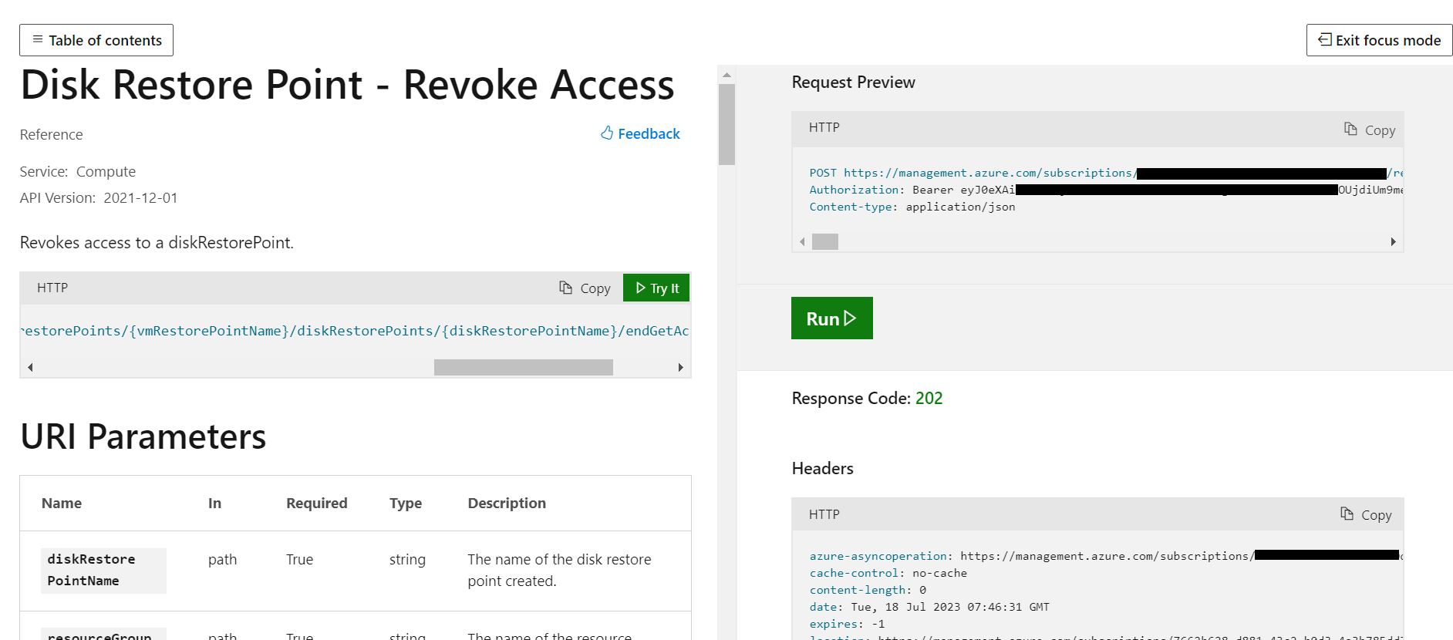Viewport: 1453px width, 640px height.
Task: Click the Required column header
Action: [316, 503]
